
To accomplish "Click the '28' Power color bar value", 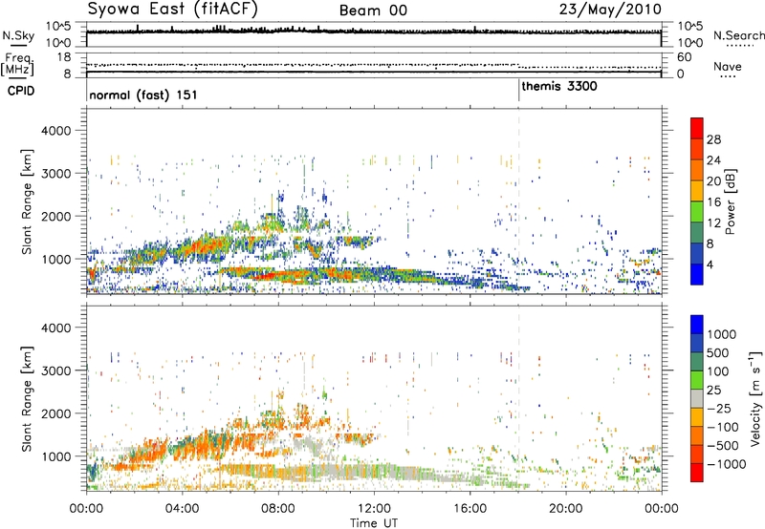I will click(x=713, y=139).
